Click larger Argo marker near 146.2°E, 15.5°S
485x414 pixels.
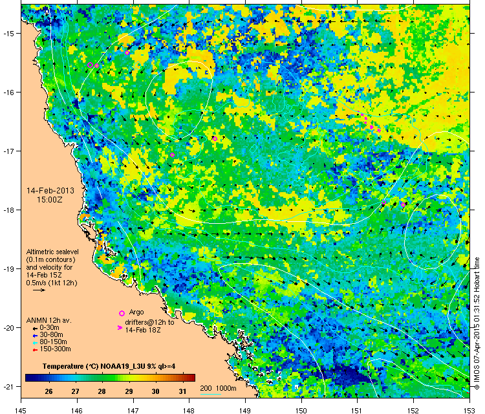pos(90,65)
